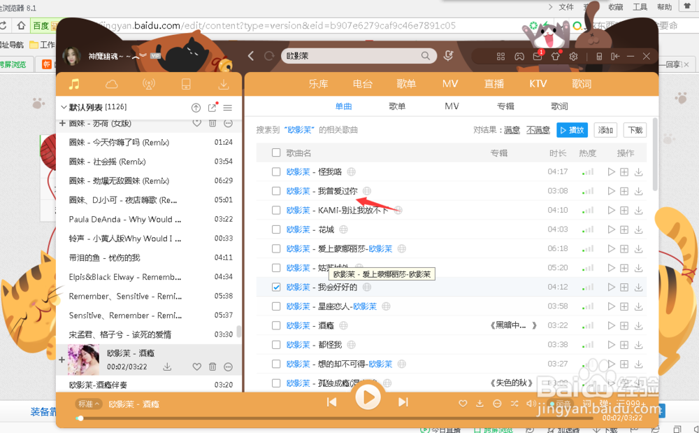Viewport: 699px width, 433px height.
Task: Play the song 怪我咯 with its play icon
Action: click(611, 171)
